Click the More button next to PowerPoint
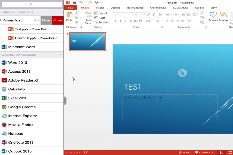 [x=46, y=20]
